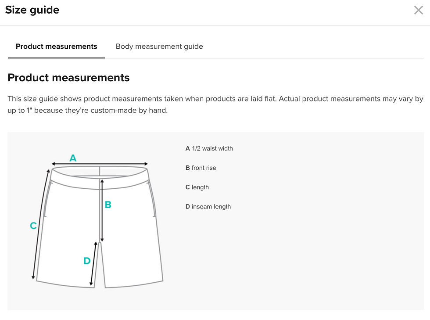Click teal letter B on shorts diagram

(x=108, y=205)
